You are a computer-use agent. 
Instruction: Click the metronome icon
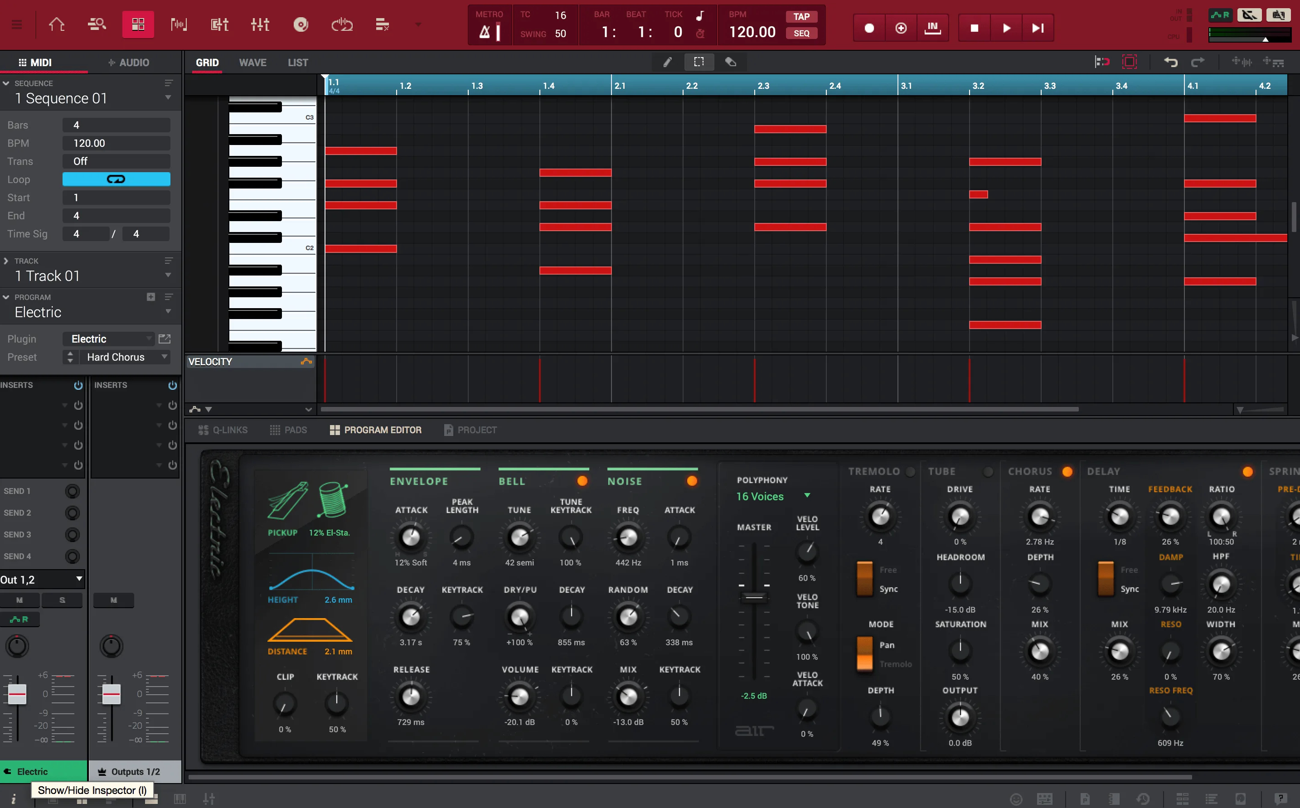click(485, 32)
